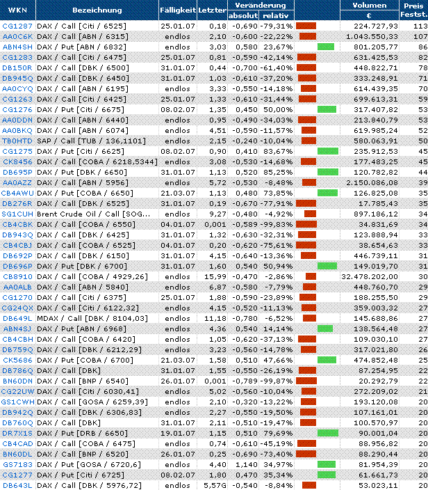Click 'DAX / Put [ABN / 6832]' description
This screenshot has width=428, height=490.
[x=81, y=47]
